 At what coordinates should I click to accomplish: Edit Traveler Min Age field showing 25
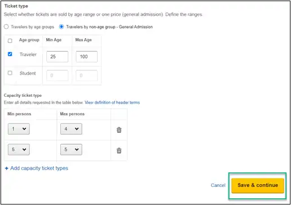pyautogui.click(x=57, y=56)
